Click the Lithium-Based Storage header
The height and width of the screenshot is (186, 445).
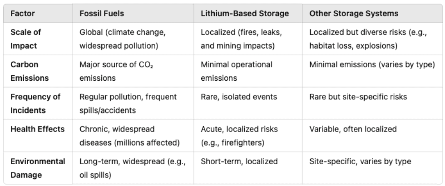click(x=245, y=13)
